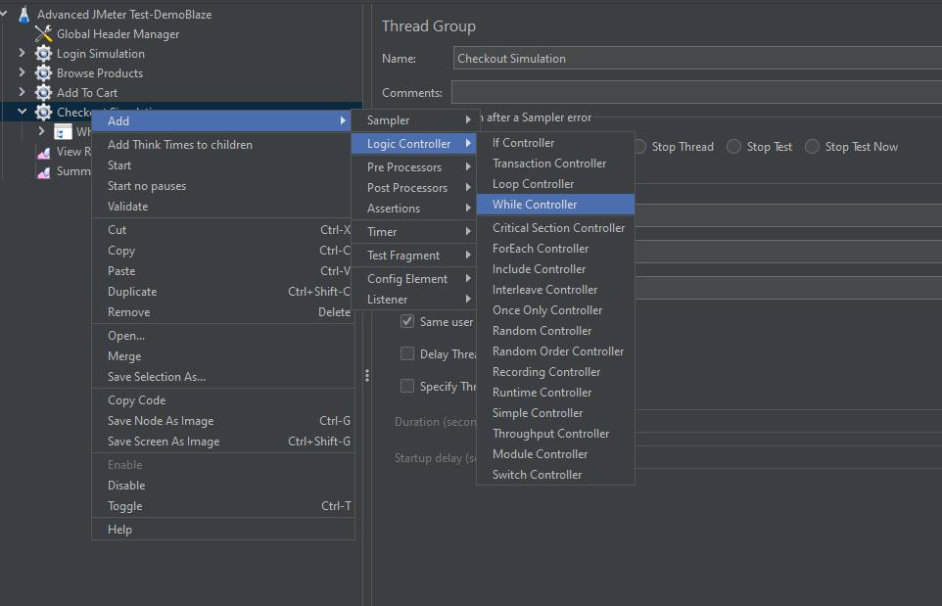Click the Summary listener graph icon

click(44, 171)
